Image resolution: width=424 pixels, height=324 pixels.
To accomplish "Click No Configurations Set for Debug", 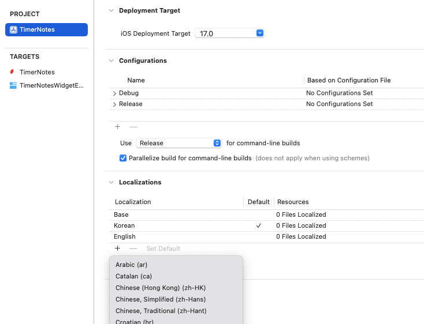I will pos(339,93).
